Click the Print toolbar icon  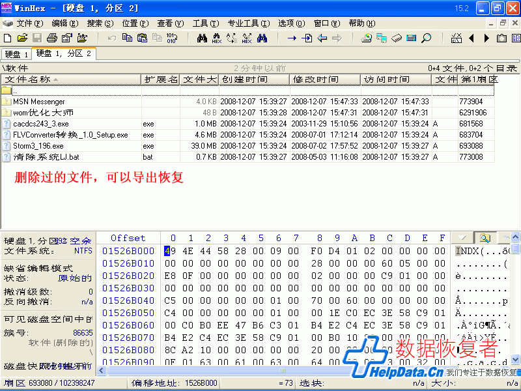pos(52,38)
